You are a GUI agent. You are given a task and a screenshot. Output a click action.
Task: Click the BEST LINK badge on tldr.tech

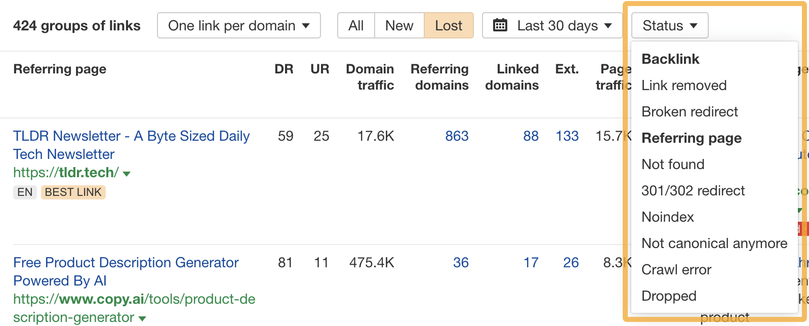click(x=73, y=192)
